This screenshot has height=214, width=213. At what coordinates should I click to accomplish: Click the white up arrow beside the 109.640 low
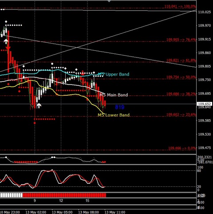tap(39, 105)
